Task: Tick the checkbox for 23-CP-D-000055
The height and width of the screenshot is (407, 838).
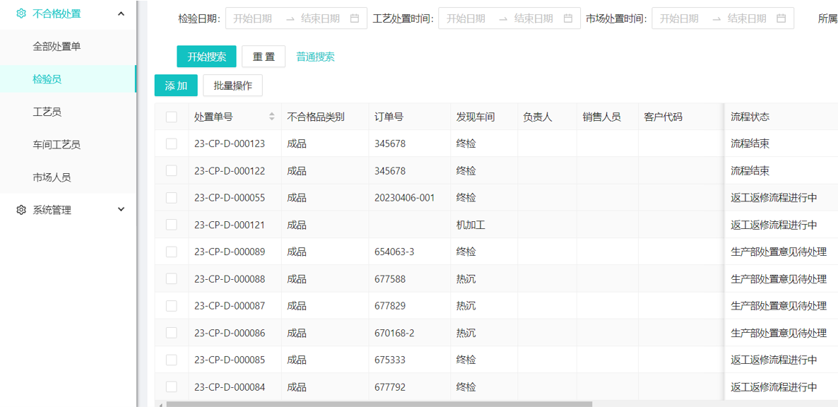Action: (x=172, y=198)
